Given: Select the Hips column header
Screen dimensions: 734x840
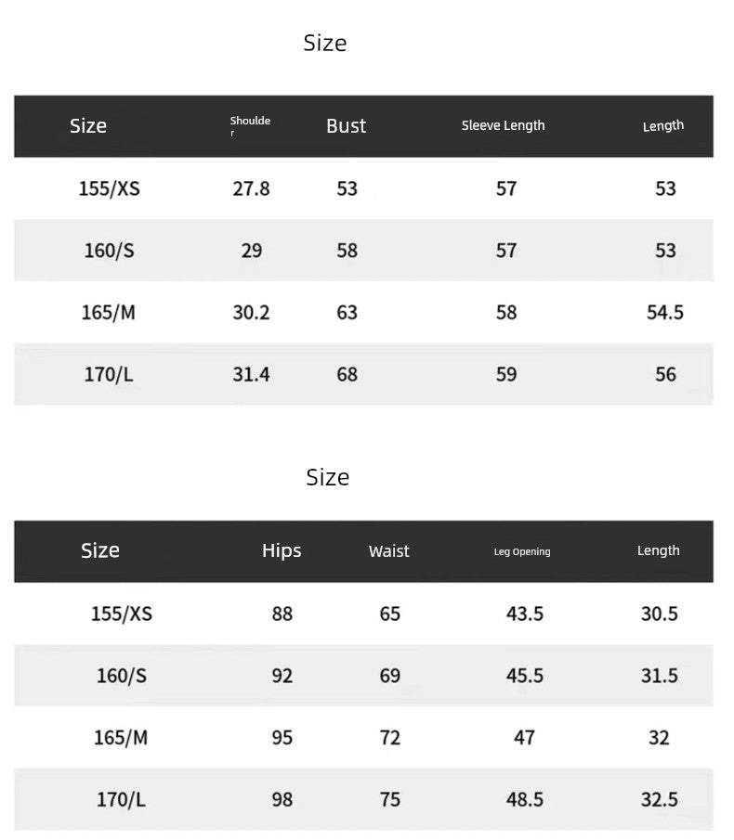Looking at the screenshot, I should (x=282, y=550).
